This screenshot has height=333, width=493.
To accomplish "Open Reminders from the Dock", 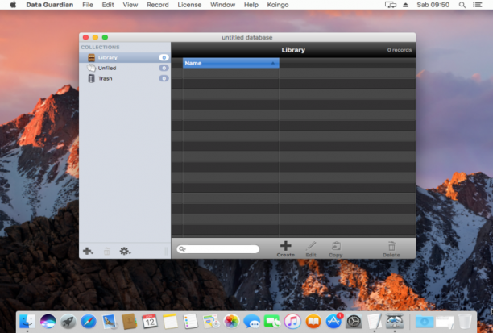I will pyautogui.click(x=191, y=322).
